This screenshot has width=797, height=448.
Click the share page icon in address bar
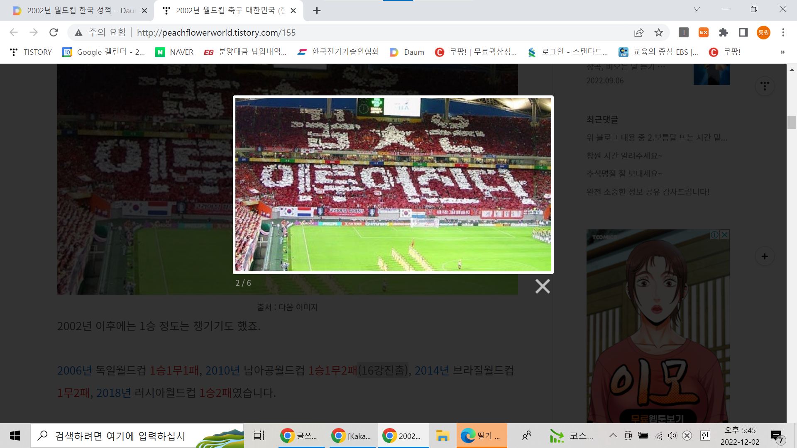pos(639,32)
